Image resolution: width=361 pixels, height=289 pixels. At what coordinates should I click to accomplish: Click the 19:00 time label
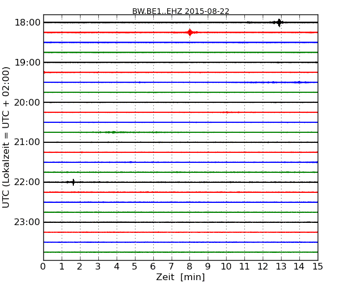point(27,62)
